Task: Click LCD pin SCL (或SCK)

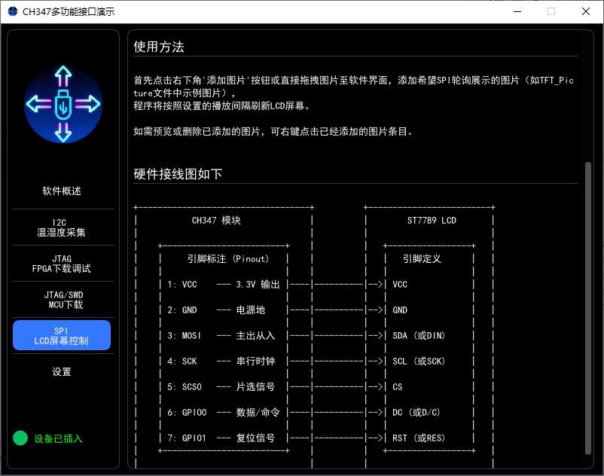Action: pos(419,362)
